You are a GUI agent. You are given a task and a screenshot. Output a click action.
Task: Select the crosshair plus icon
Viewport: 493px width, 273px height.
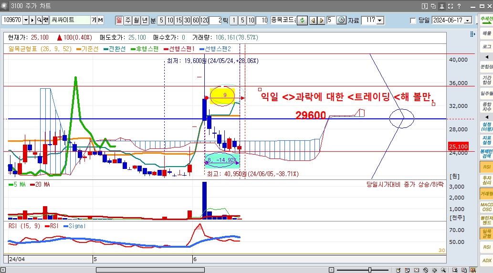[434, 270]
